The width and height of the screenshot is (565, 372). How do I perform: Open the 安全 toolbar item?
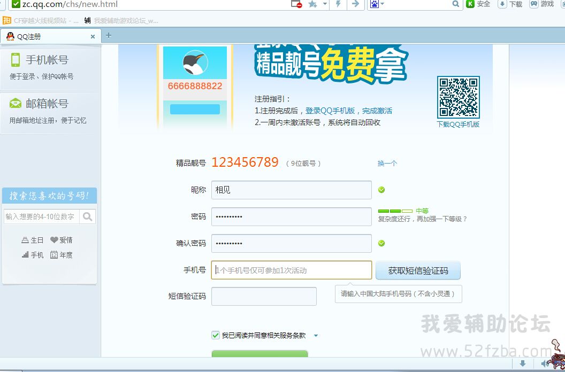coord(478,4)
